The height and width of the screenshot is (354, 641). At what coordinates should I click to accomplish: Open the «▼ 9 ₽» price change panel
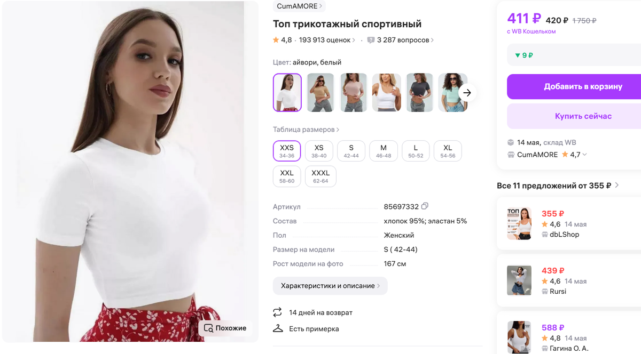pyautogui.click(x=524, y=55)
